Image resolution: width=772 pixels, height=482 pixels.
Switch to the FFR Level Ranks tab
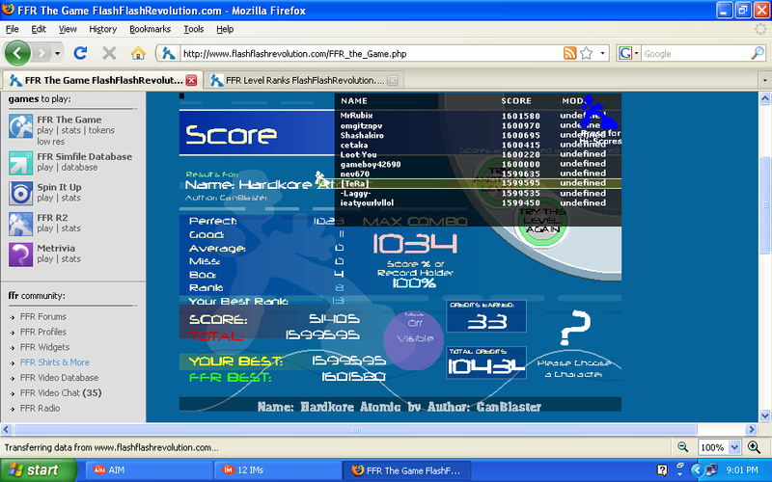[299, 80]
